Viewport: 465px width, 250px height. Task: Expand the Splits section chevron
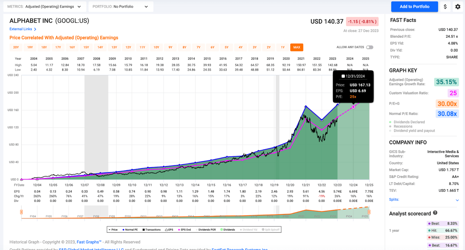click(457, 200)
